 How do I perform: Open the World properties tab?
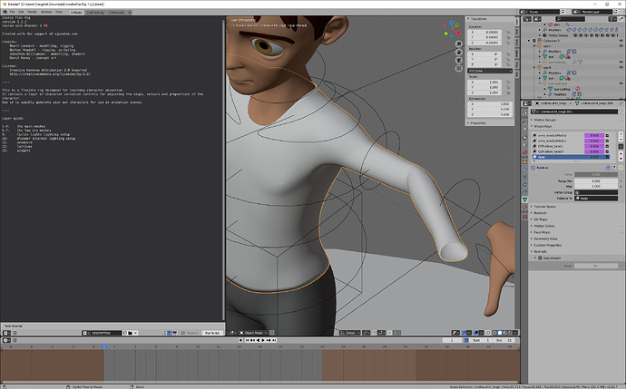(524, 152)
